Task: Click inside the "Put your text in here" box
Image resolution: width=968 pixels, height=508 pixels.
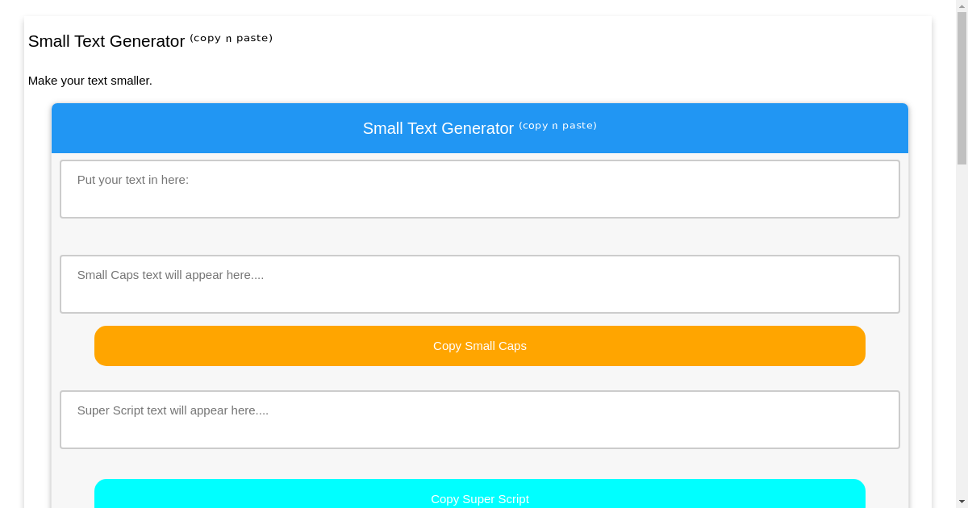Action: pos(480,189)
